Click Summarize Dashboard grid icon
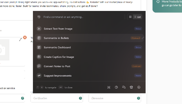Viewport: 182px width, 104px height. 39,47
